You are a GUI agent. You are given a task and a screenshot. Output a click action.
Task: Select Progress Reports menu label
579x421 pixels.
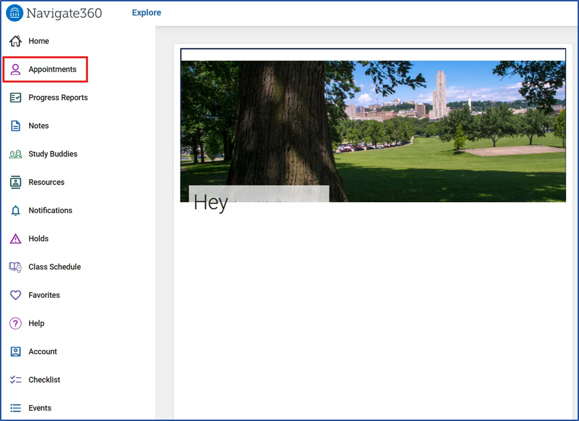coord(59,98)
